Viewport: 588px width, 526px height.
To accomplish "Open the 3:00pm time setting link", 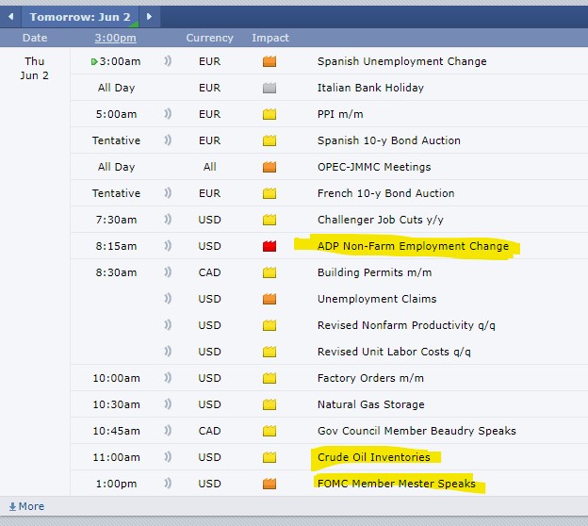I will click(115, 39).
